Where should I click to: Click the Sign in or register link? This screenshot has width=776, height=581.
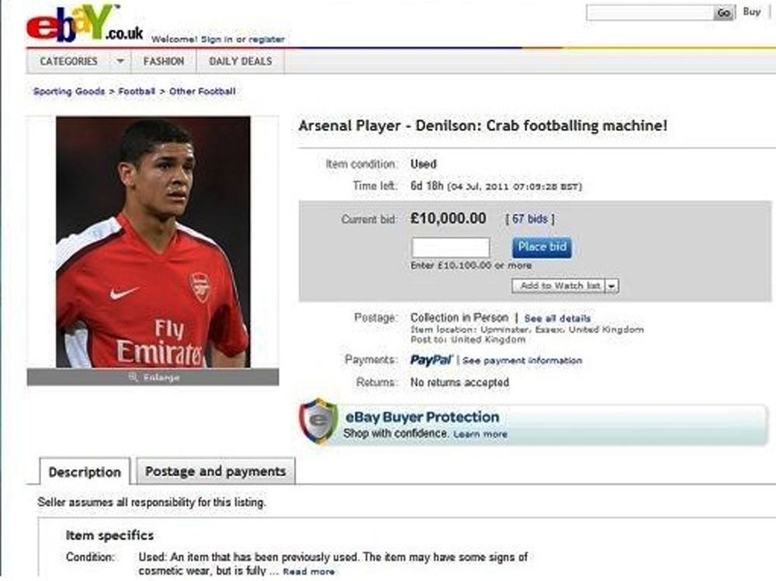click(243, 39)
